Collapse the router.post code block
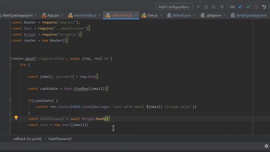270x152 pixels. 10,59
